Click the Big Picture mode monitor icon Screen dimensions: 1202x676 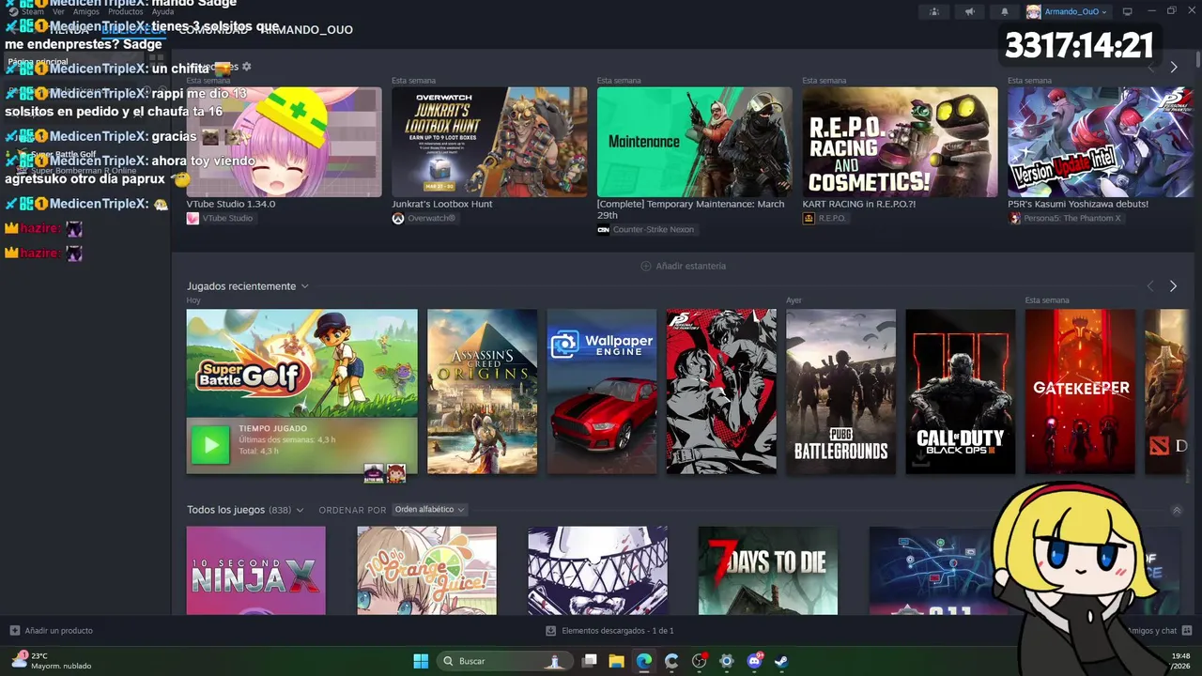(x=1128, y=11)
